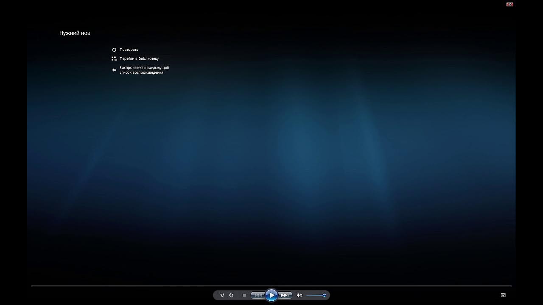Exit full-screen mode with the corner icon
The image size is (543, 305).
click(503, 295)
